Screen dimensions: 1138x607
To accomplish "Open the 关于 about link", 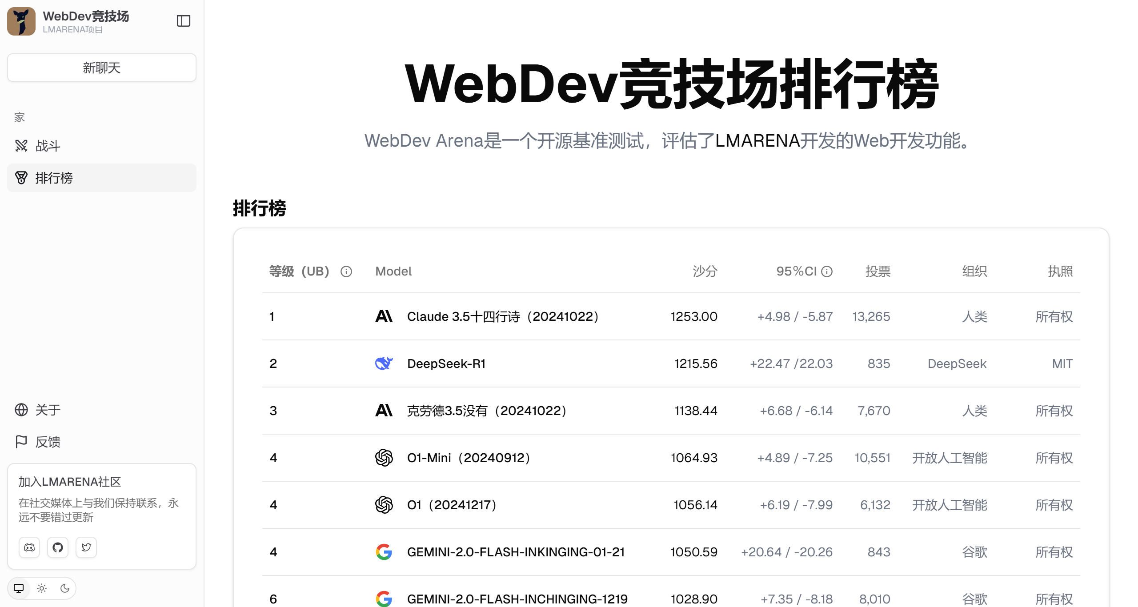I will click(x=48, y=410).
